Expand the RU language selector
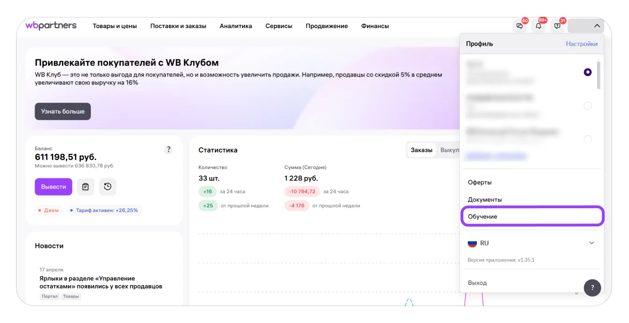 [592, 243]
